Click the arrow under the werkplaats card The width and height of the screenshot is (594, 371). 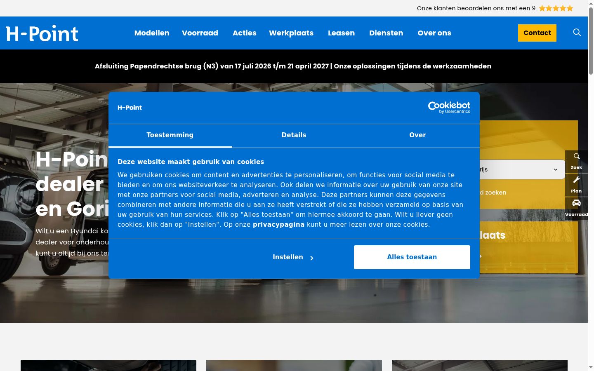[481, 256]
